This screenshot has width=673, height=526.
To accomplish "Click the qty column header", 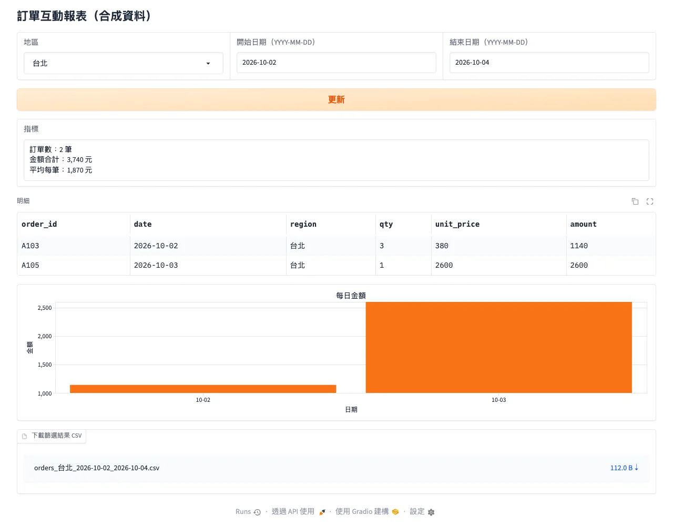I will pyautogui.click(x=404, y=224).
